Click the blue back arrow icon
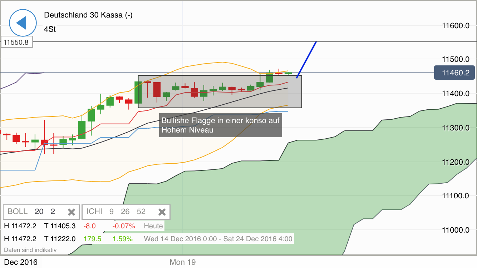Viewport: 477px width, 268px height. pyautogui.click(x=22, y=23)
